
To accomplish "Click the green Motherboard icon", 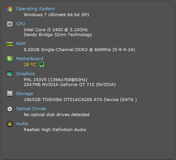I will coord(10,59).
